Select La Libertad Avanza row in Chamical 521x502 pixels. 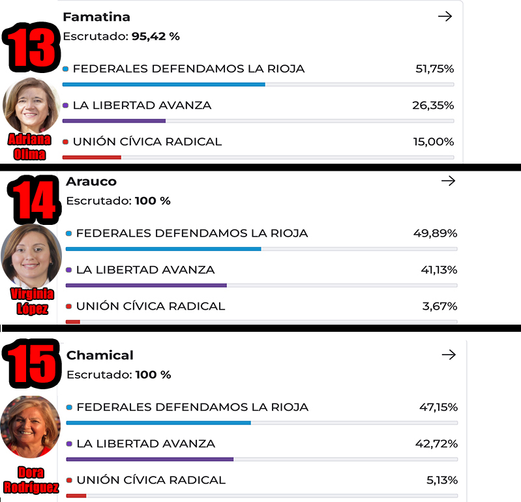pyautogui.click(x=145, y=444)
